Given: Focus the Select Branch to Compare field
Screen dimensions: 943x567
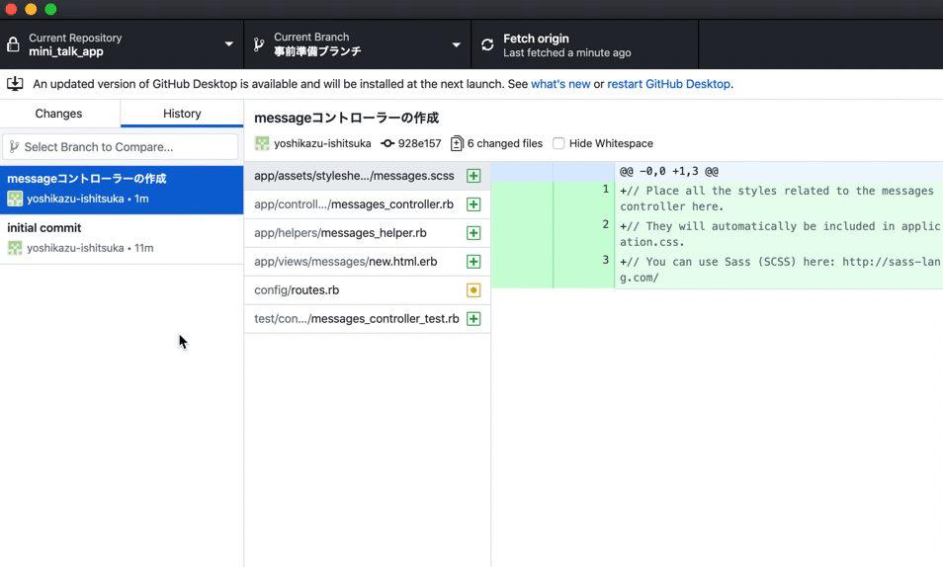Looking at the screenshot, I should tap(121, 147).
